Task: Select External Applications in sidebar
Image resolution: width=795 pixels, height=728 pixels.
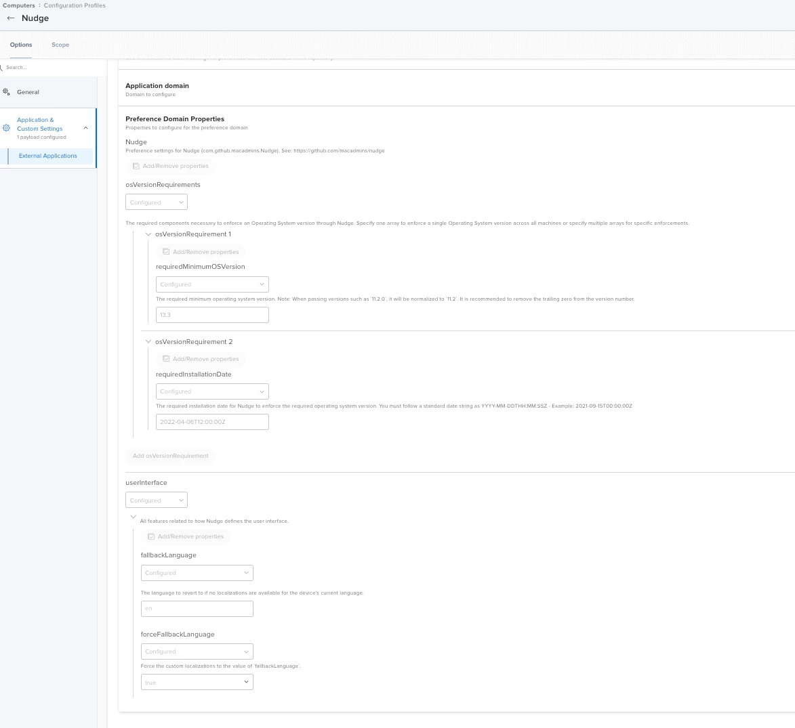Action: pyautogui.click(x=48, y=156)
